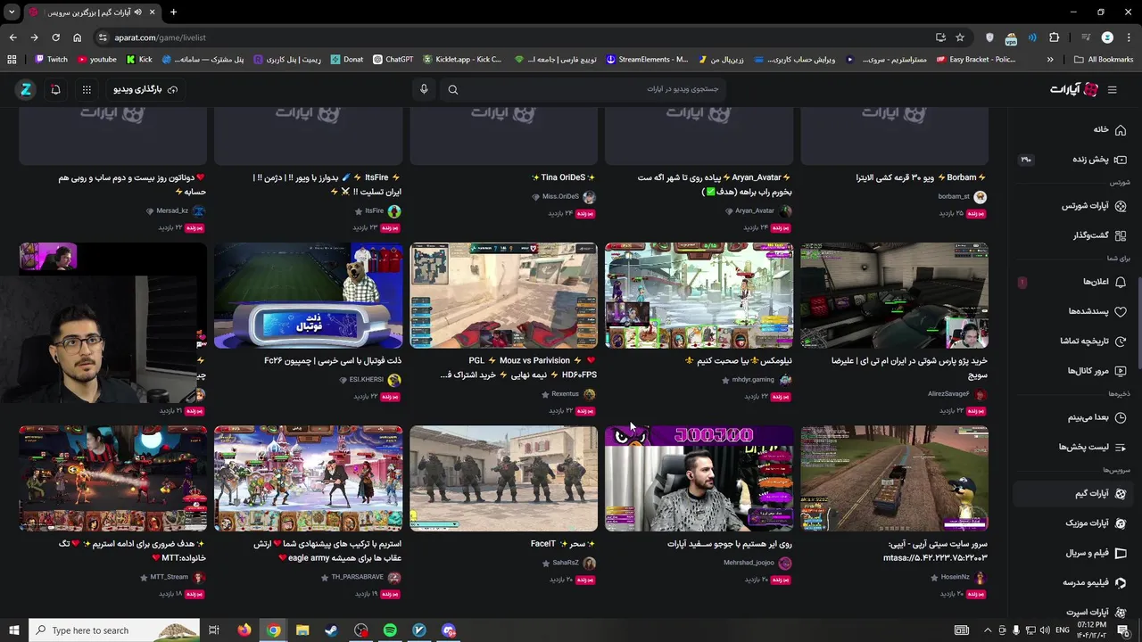The height and width of the screenshot is (642, 1142).
Task: Open Rexentus channel link
Action: (565, 394)
